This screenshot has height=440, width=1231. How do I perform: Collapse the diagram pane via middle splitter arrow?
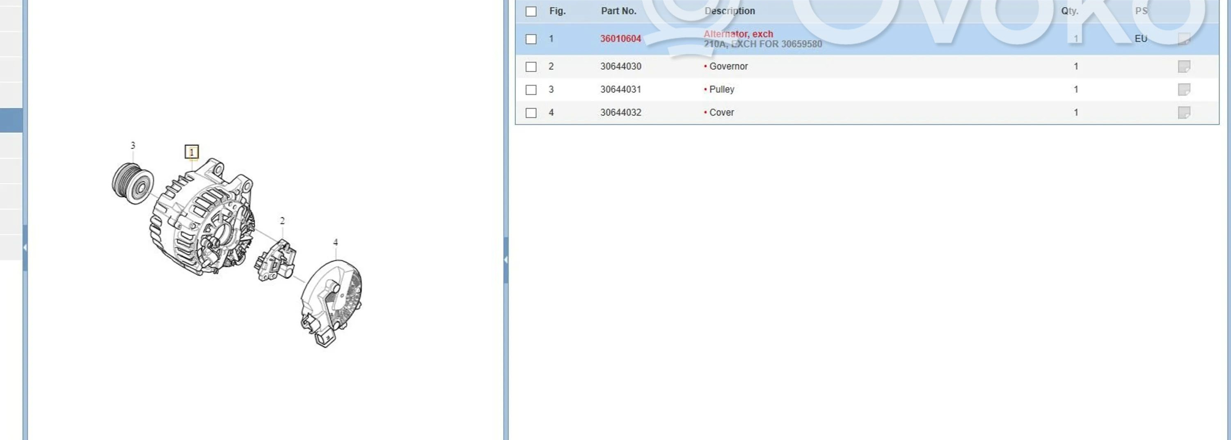pyautogui.click(x=506, y=260)
